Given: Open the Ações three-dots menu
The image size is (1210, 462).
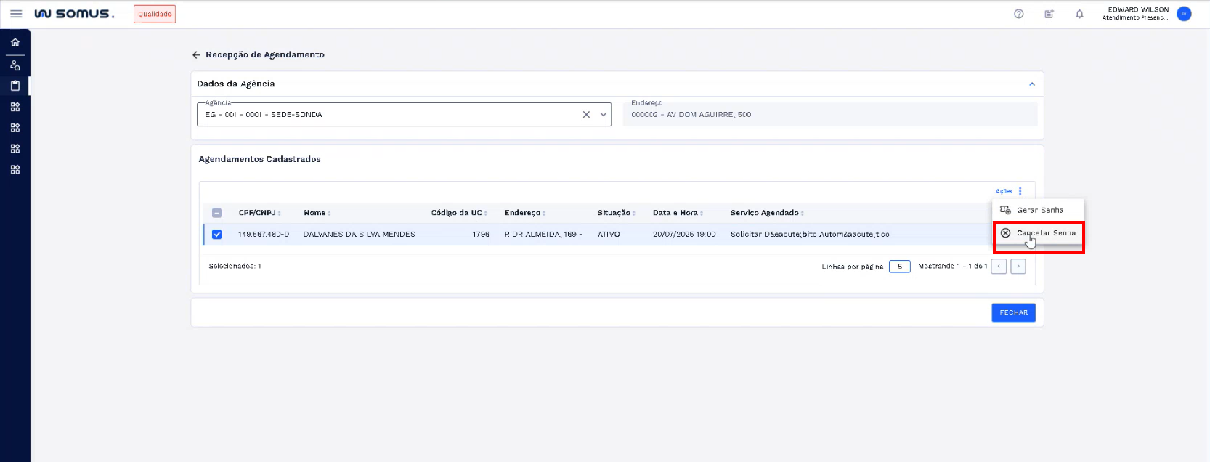Looking at the screenshot, I should (x=1020, y=191).
